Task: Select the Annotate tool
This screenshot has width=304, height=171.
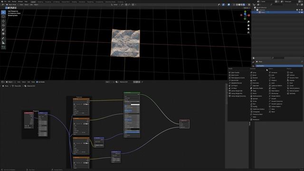Action: tap(3, 38)
